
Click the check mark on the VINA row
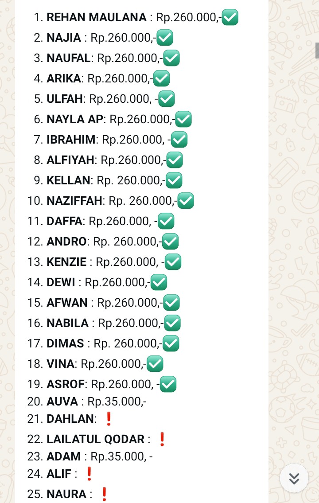(155, 364)
